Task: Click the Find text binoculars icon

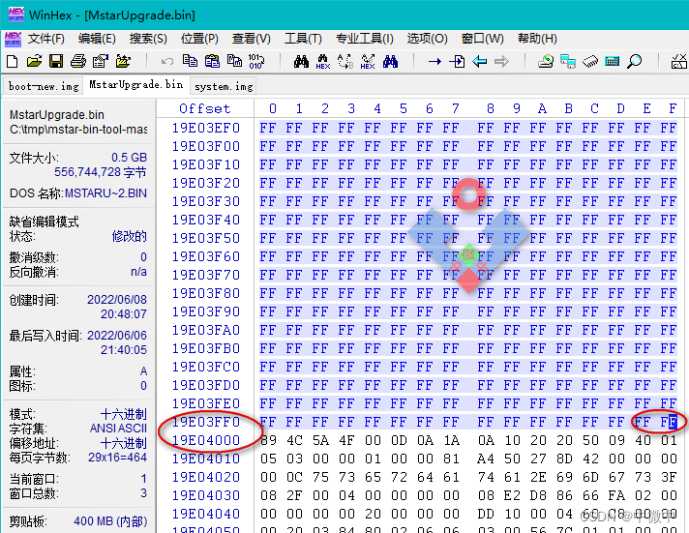Action: tap(302, 61)
